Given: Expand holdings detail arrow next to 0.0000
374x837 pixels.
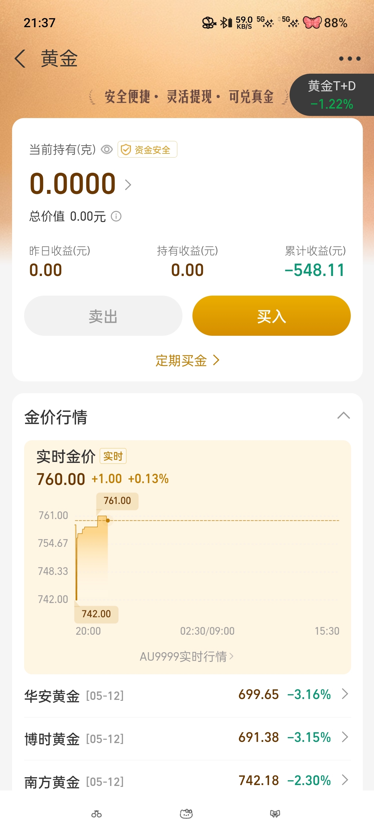Looking at the screenshot, I should tap(128, 185).
